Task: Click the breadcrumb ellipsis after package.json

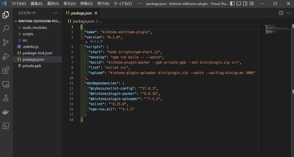Action: click(100, 21)
